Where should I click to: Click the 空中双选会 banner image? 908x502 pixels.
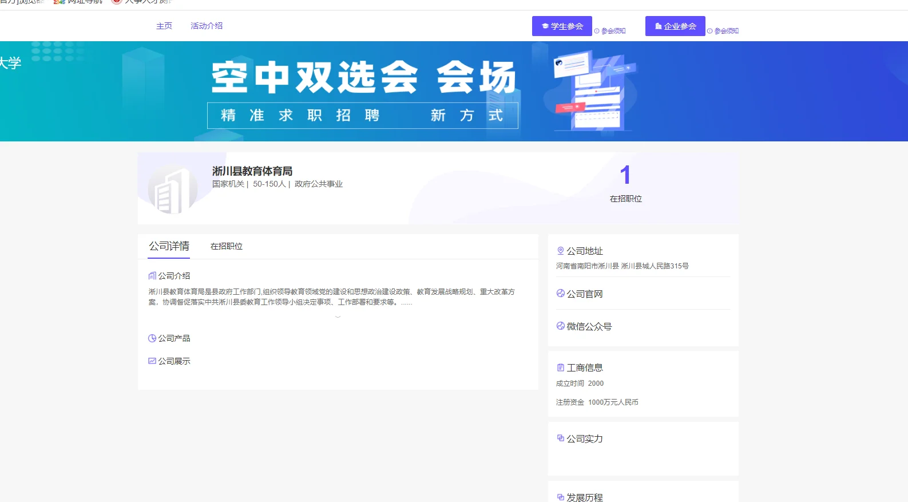pyautogui.click(x=454, y=91)
